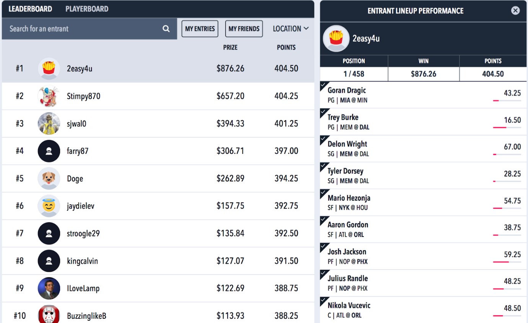528x323 pixels.
Task: Select jaydielev username in leaderboard
Action: pyautogui.click(x=80, y=206)
